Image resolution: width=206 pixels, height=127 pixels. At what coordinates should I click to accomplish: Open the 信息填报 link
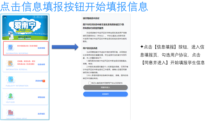pyautogui.click(x=41, y=48)
